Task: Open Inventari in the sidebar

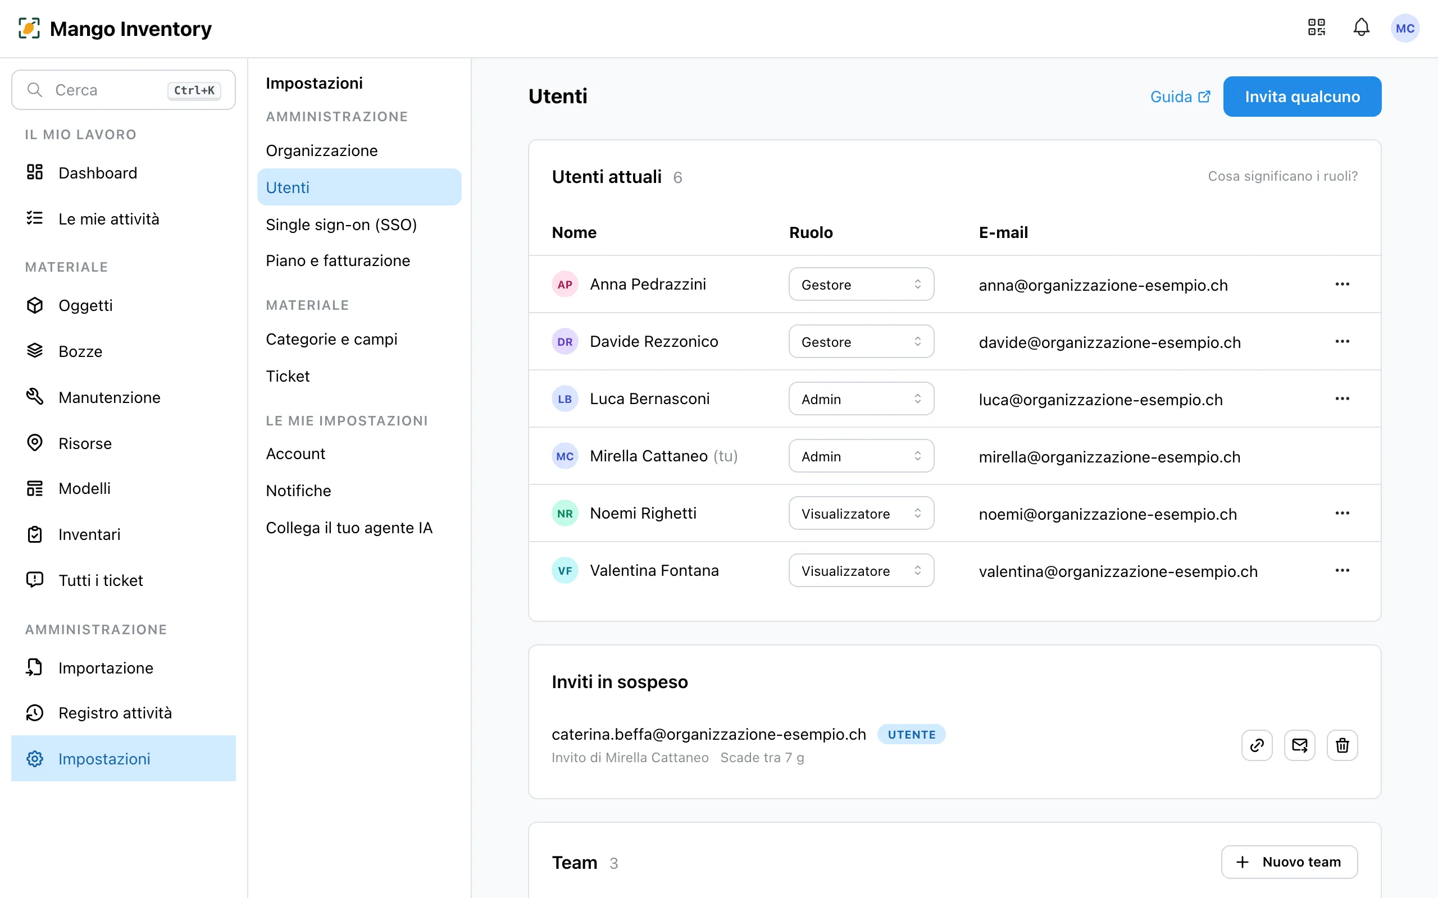Action: [x=124, y=534]
